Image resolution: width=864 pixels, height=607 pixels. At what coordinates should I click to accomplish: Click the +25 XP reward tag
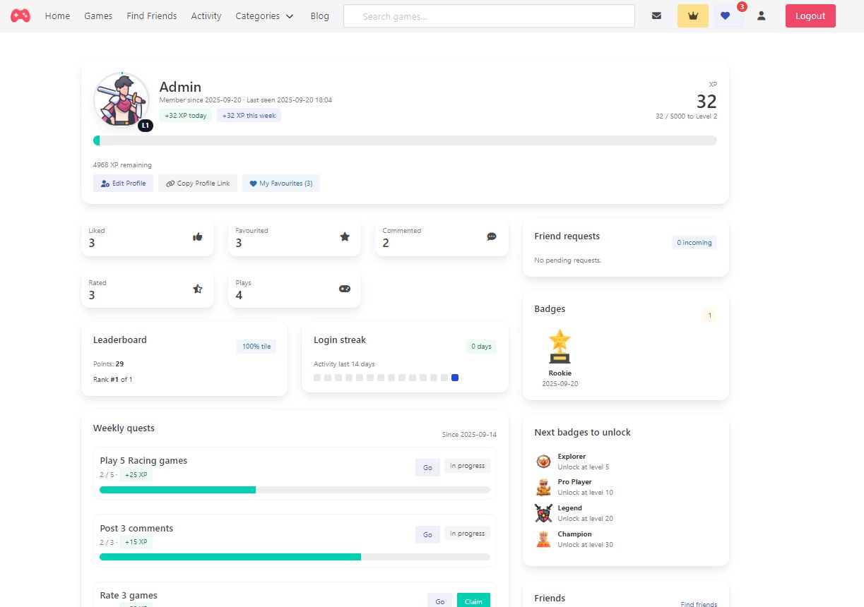tap(136, 475)
